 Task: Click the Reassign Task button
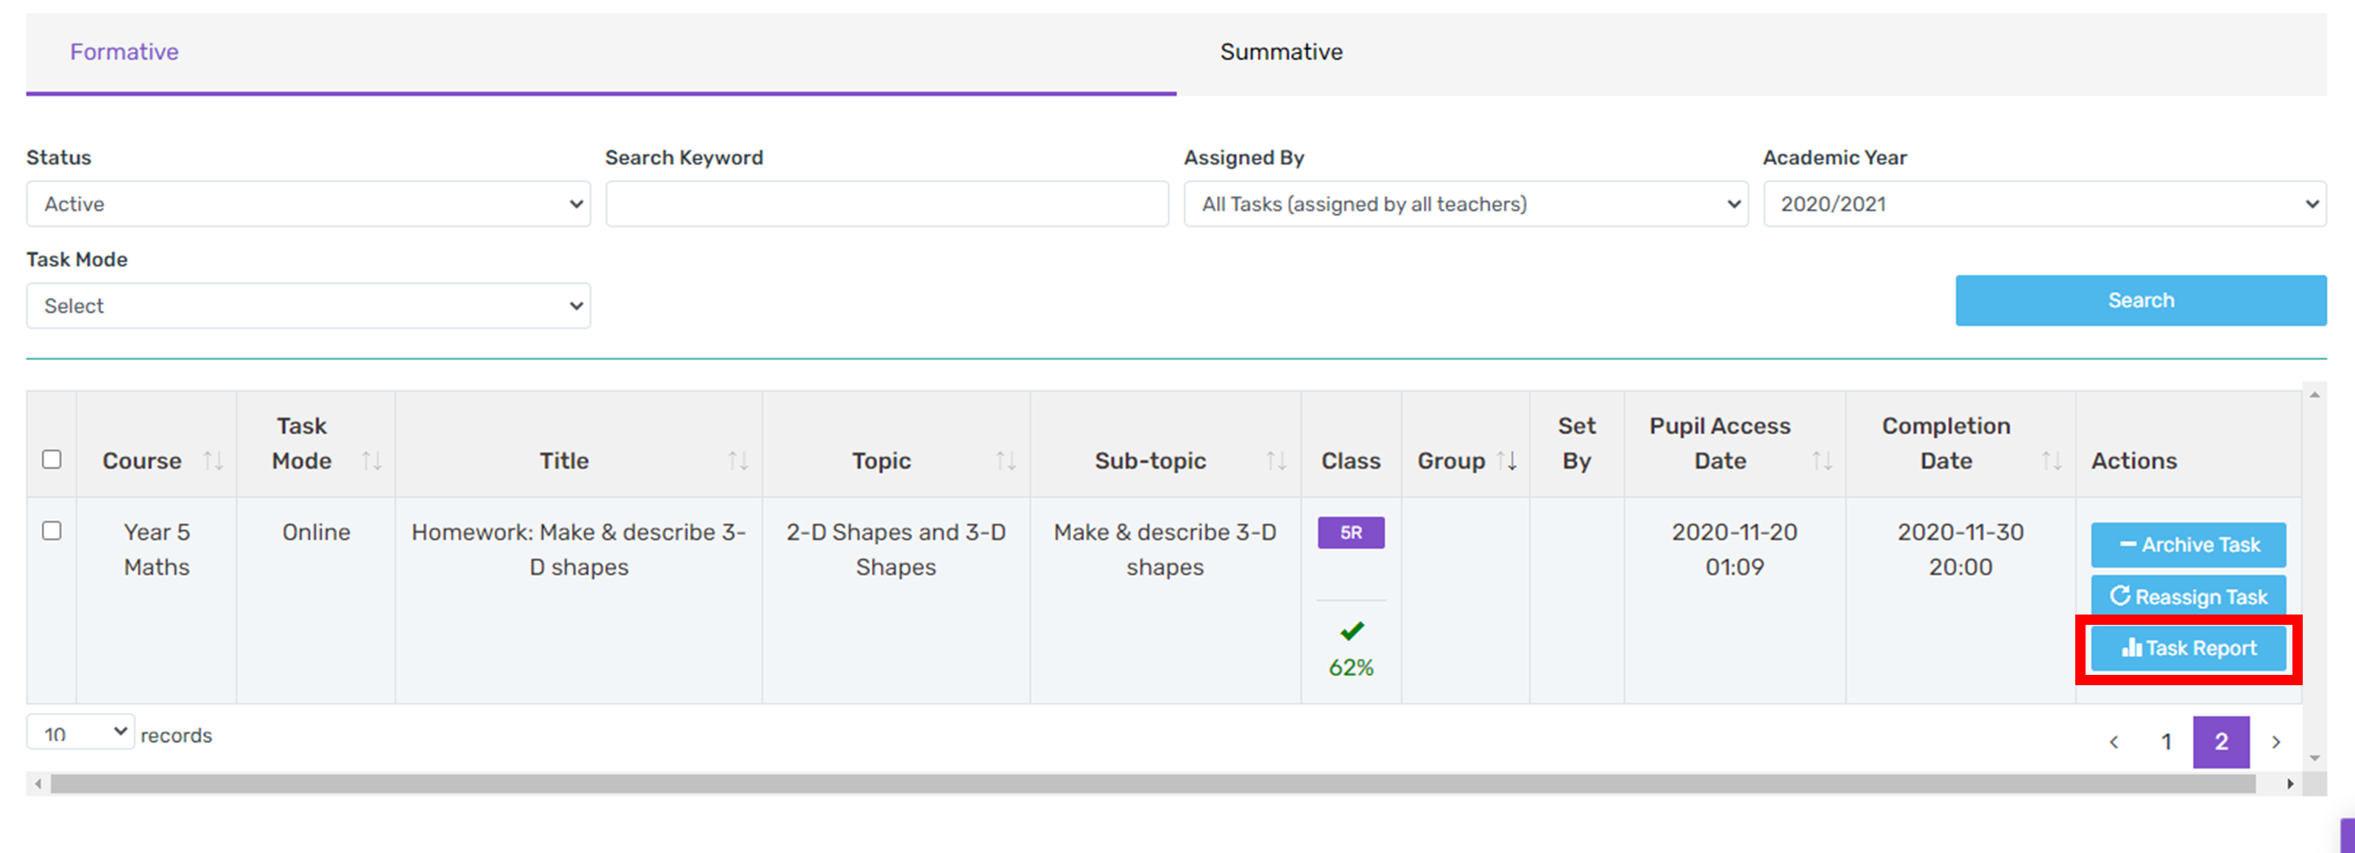click(x=2188, y=597)
